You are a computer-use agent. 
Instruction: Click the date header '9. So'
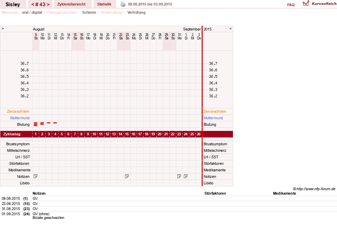[x=36, y=36]
